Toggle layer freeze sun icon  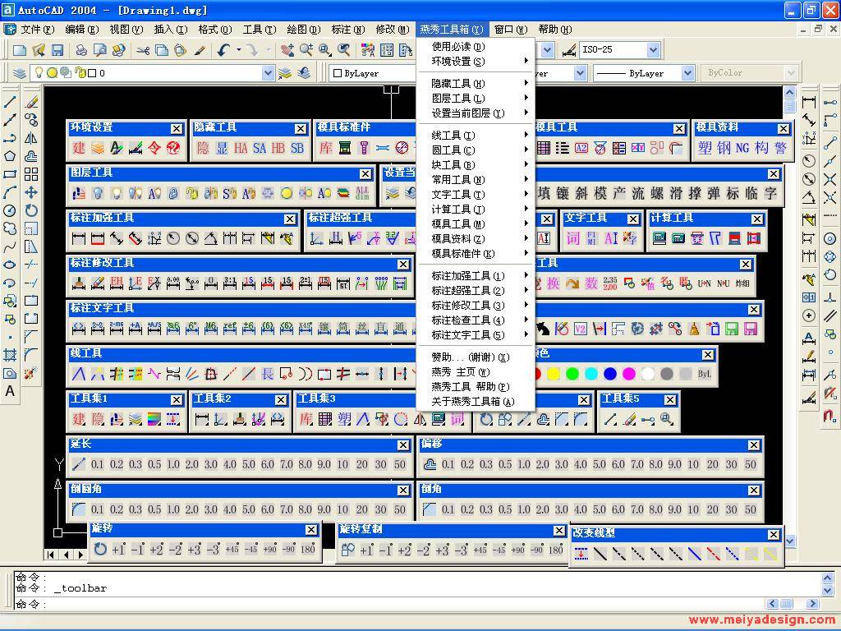(52, 72)
